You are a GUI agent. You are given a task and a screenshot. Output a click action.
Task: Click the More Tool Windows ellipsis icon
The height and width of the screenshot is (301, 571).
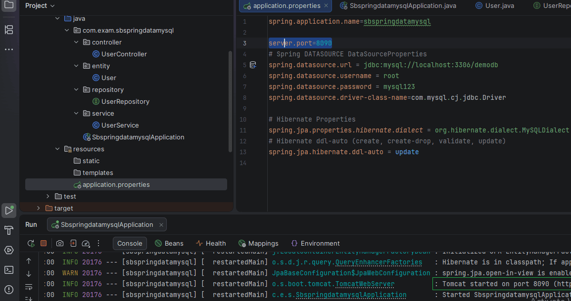click(8, 49)
